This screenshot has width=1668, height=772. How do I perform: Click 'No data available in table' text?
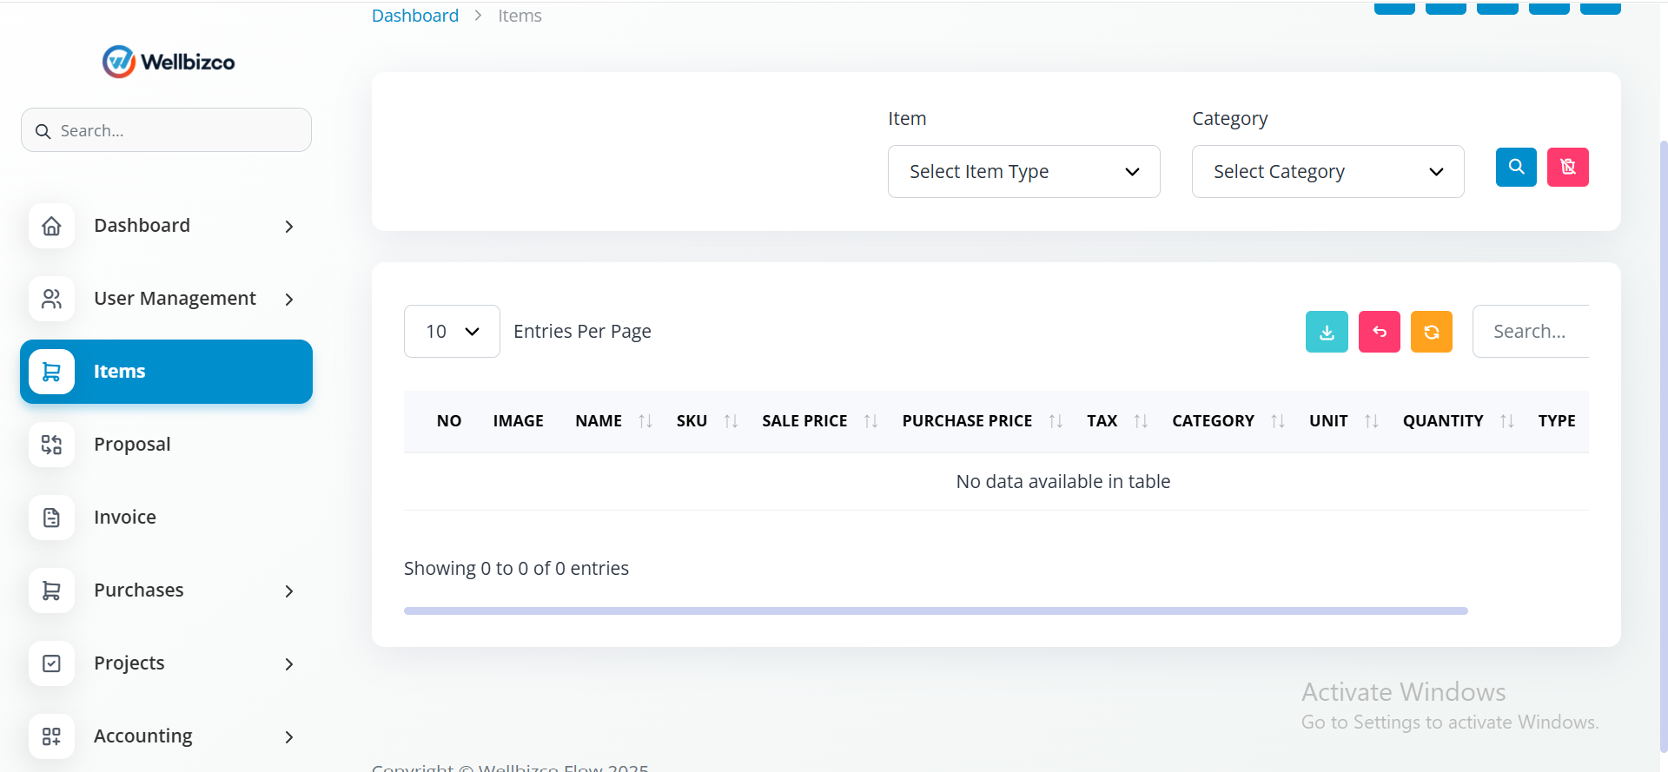[1063, 482]
